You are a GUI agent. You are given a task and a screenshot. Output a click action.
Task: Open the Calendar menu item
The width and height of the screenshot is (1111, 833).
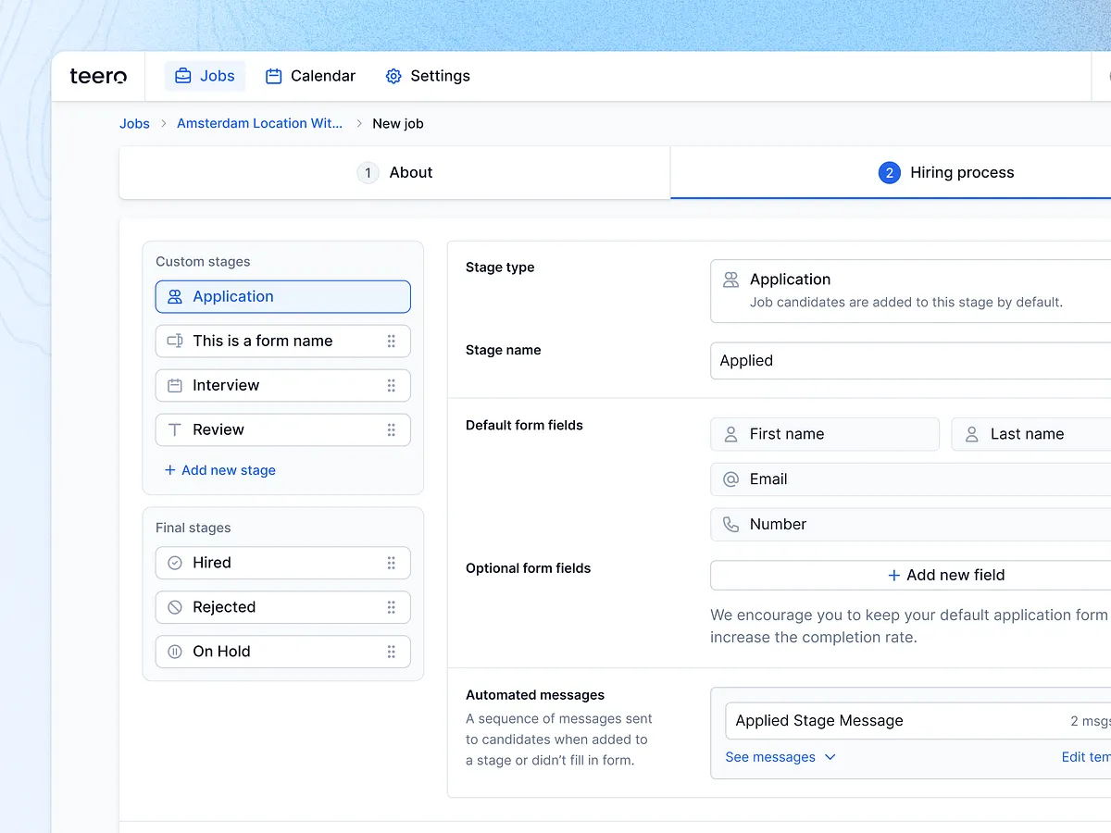coord(310,76)
